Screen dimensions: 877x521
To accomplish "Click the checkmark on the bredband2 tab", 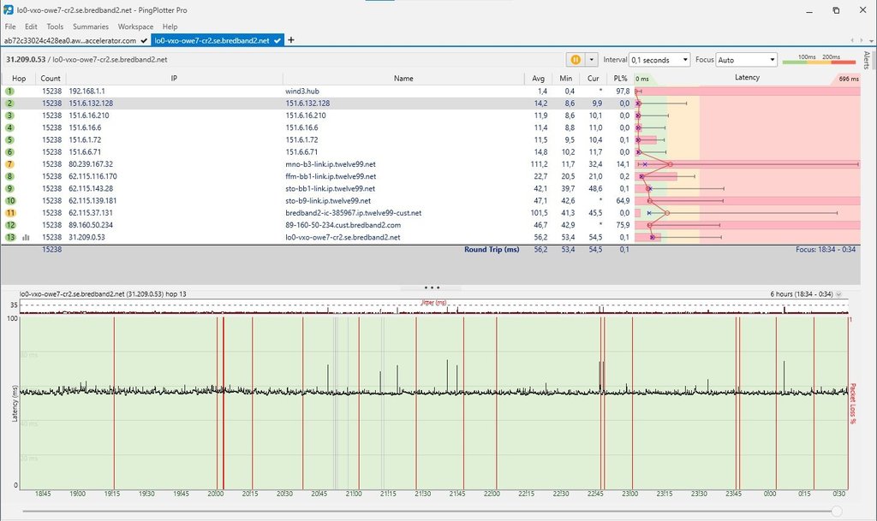I will click(x=277, y=40).
